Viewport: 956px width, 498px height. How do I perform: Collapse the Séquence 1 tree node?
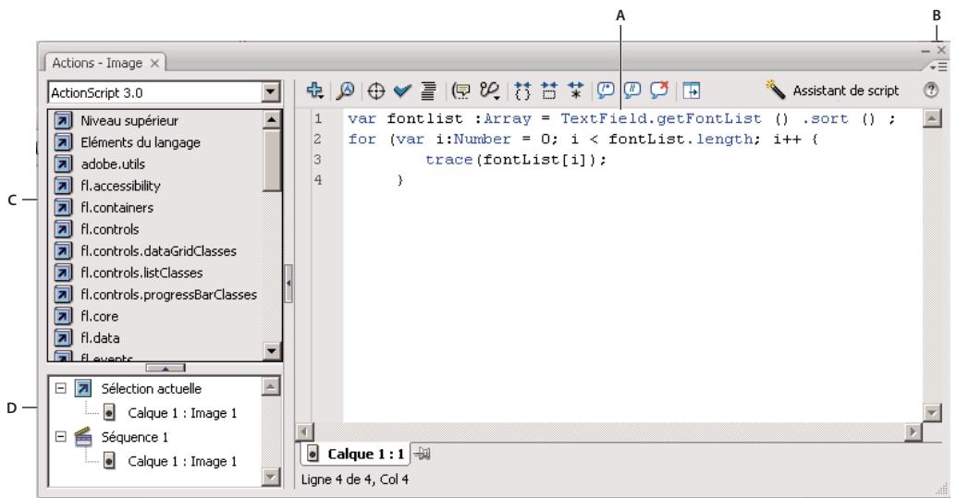[x=60, y=436]
